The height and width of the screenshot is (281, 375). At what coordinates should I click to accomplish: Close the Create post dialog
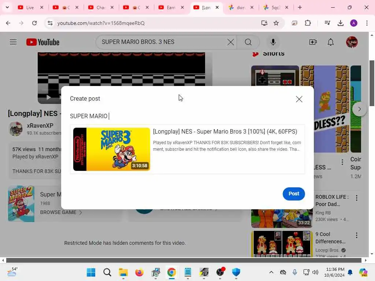(x=299, y=99)
